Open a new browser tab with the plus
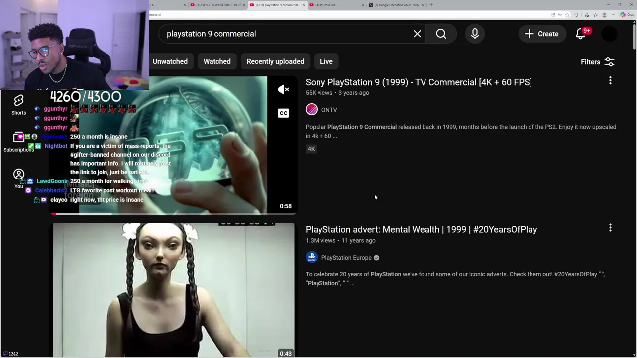637x358 pixels. [431, 5]
